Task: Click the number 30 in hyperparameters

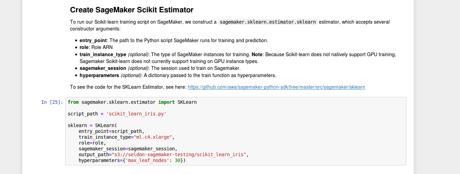Action: pyautogui.click(x=177, y=160)
